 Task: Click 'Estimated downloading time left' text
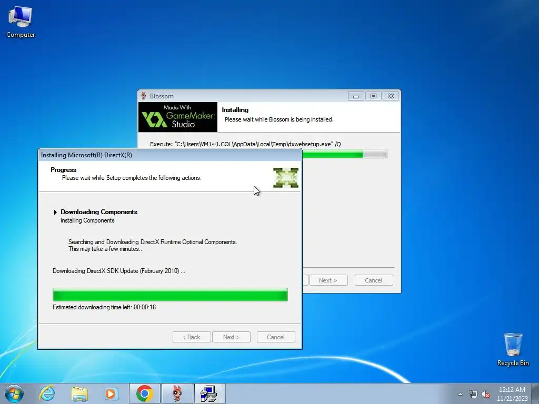[x=104, y=307]
